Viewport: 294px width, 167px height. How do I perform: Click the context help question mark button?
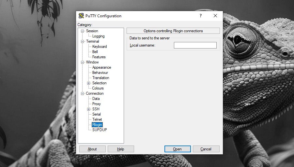click(200, 16)
